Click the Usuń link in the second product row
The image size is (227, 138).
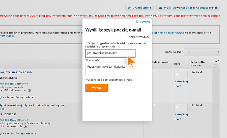(178, 119)
